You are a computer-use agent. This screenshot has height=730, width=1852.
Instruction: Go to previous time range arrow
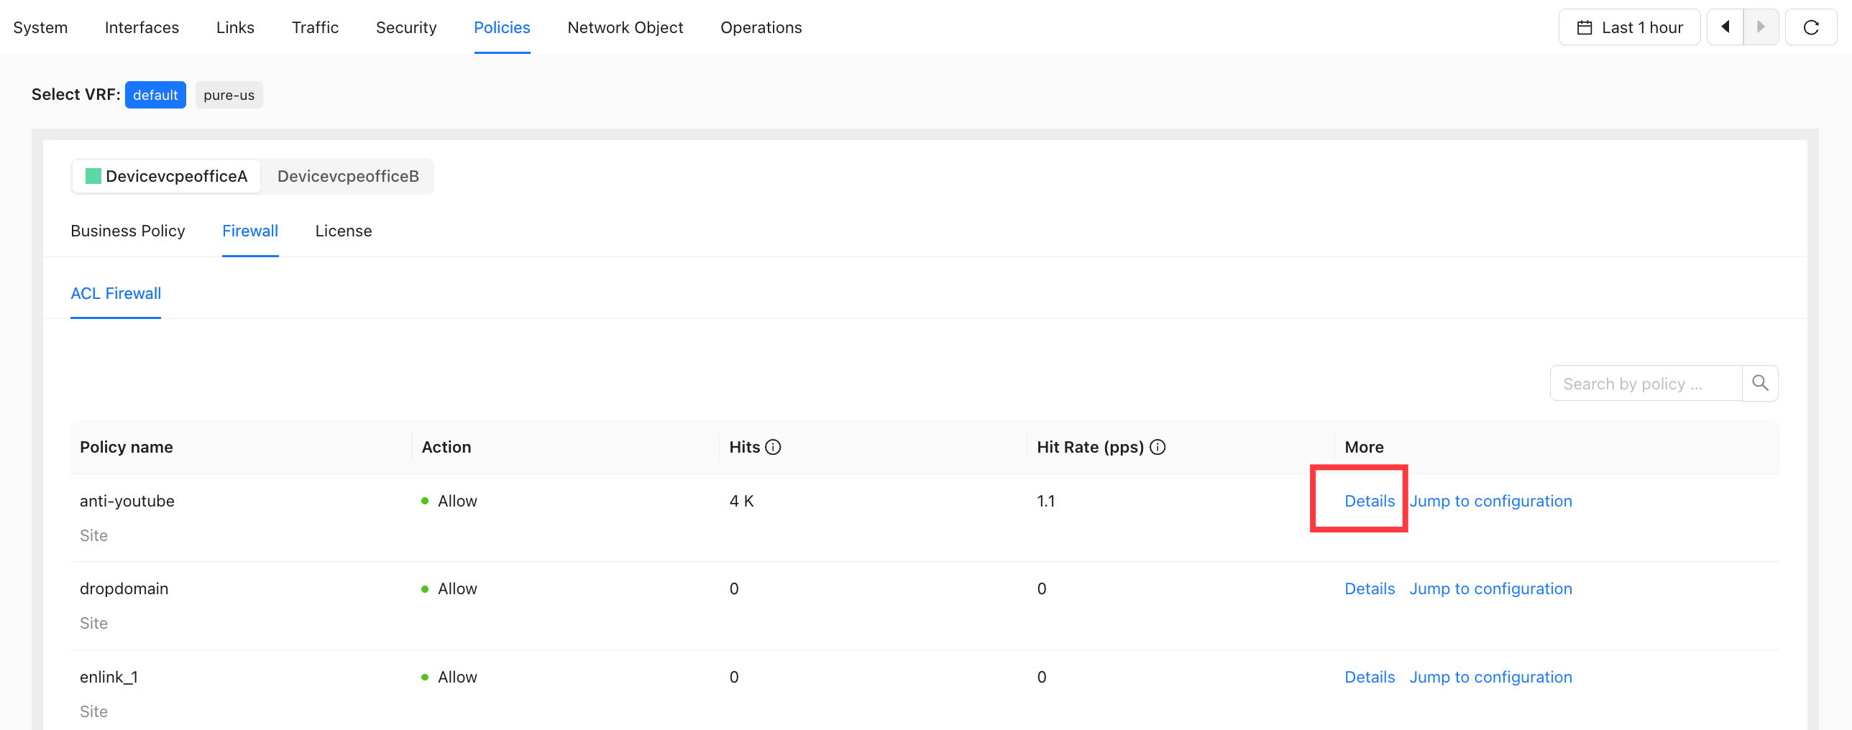click(1725, 27)
